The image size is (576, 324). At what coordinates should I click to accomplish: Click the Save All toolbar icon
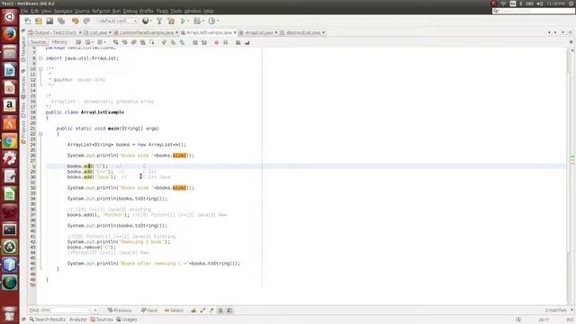pyautogui.click(x=61, y=22)
